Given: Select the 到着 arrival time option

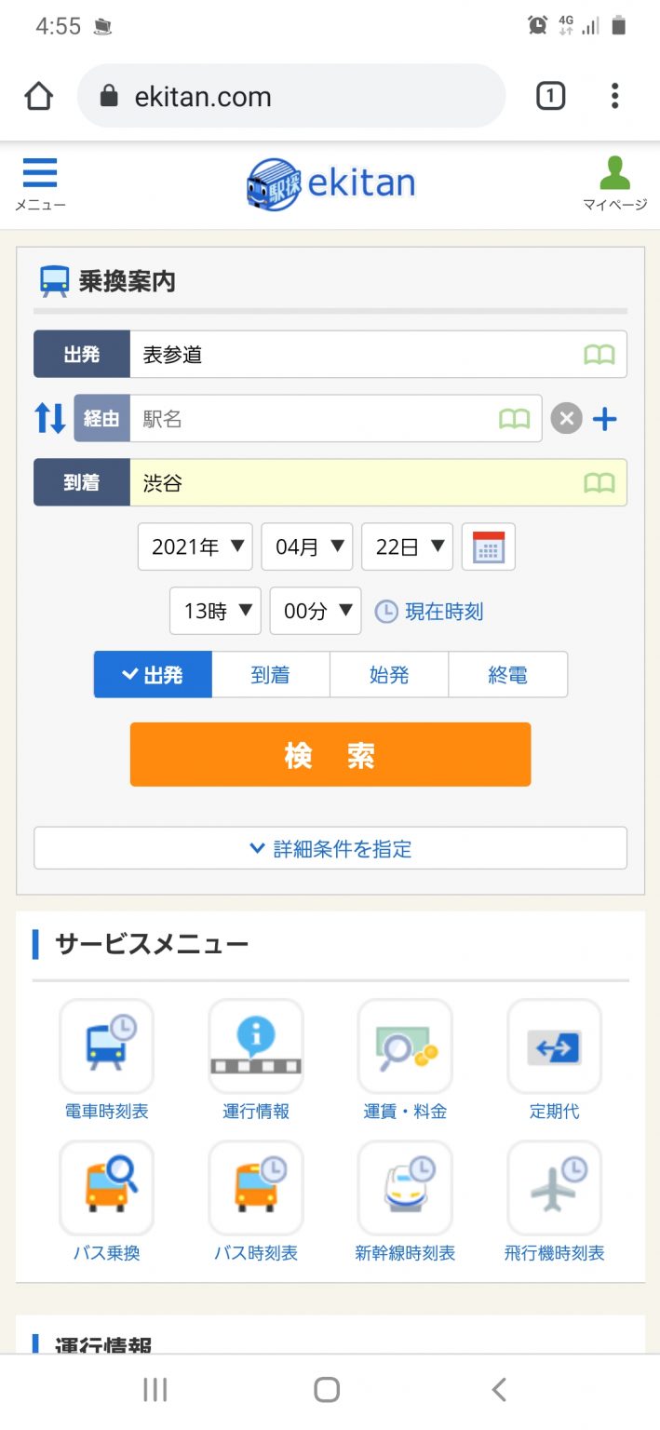Looking at the screenshot, I should pos(271,675).
